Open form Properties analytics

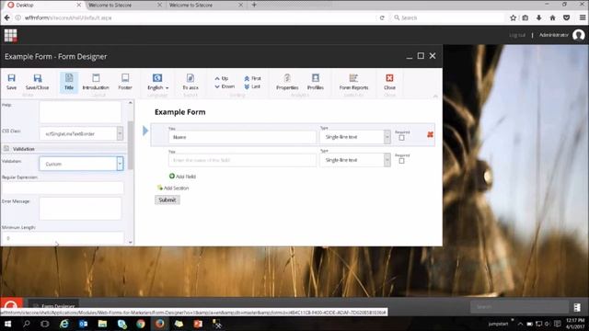tap(287, 82)
